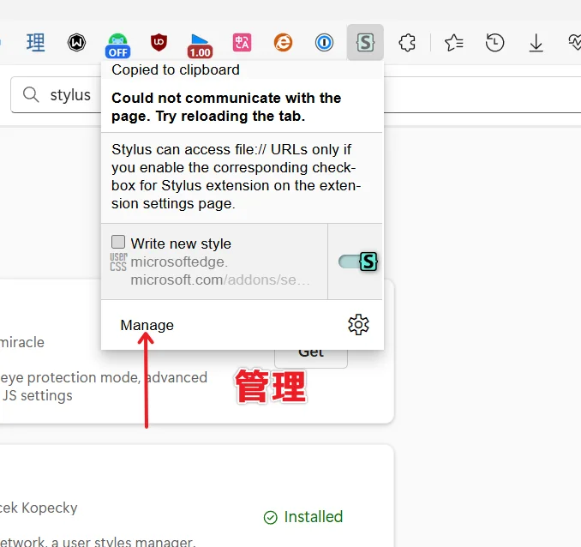Click the 'Stylus can access file:// URLs' note
This screenshot has width=581, height=547.
236,177
